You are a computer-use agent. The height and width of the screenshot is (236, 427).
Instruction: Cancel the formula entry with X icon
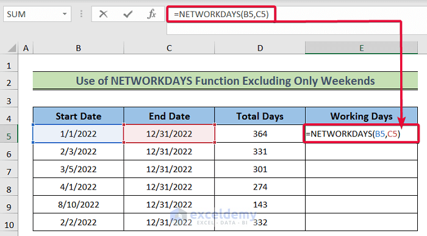point(103,14)
